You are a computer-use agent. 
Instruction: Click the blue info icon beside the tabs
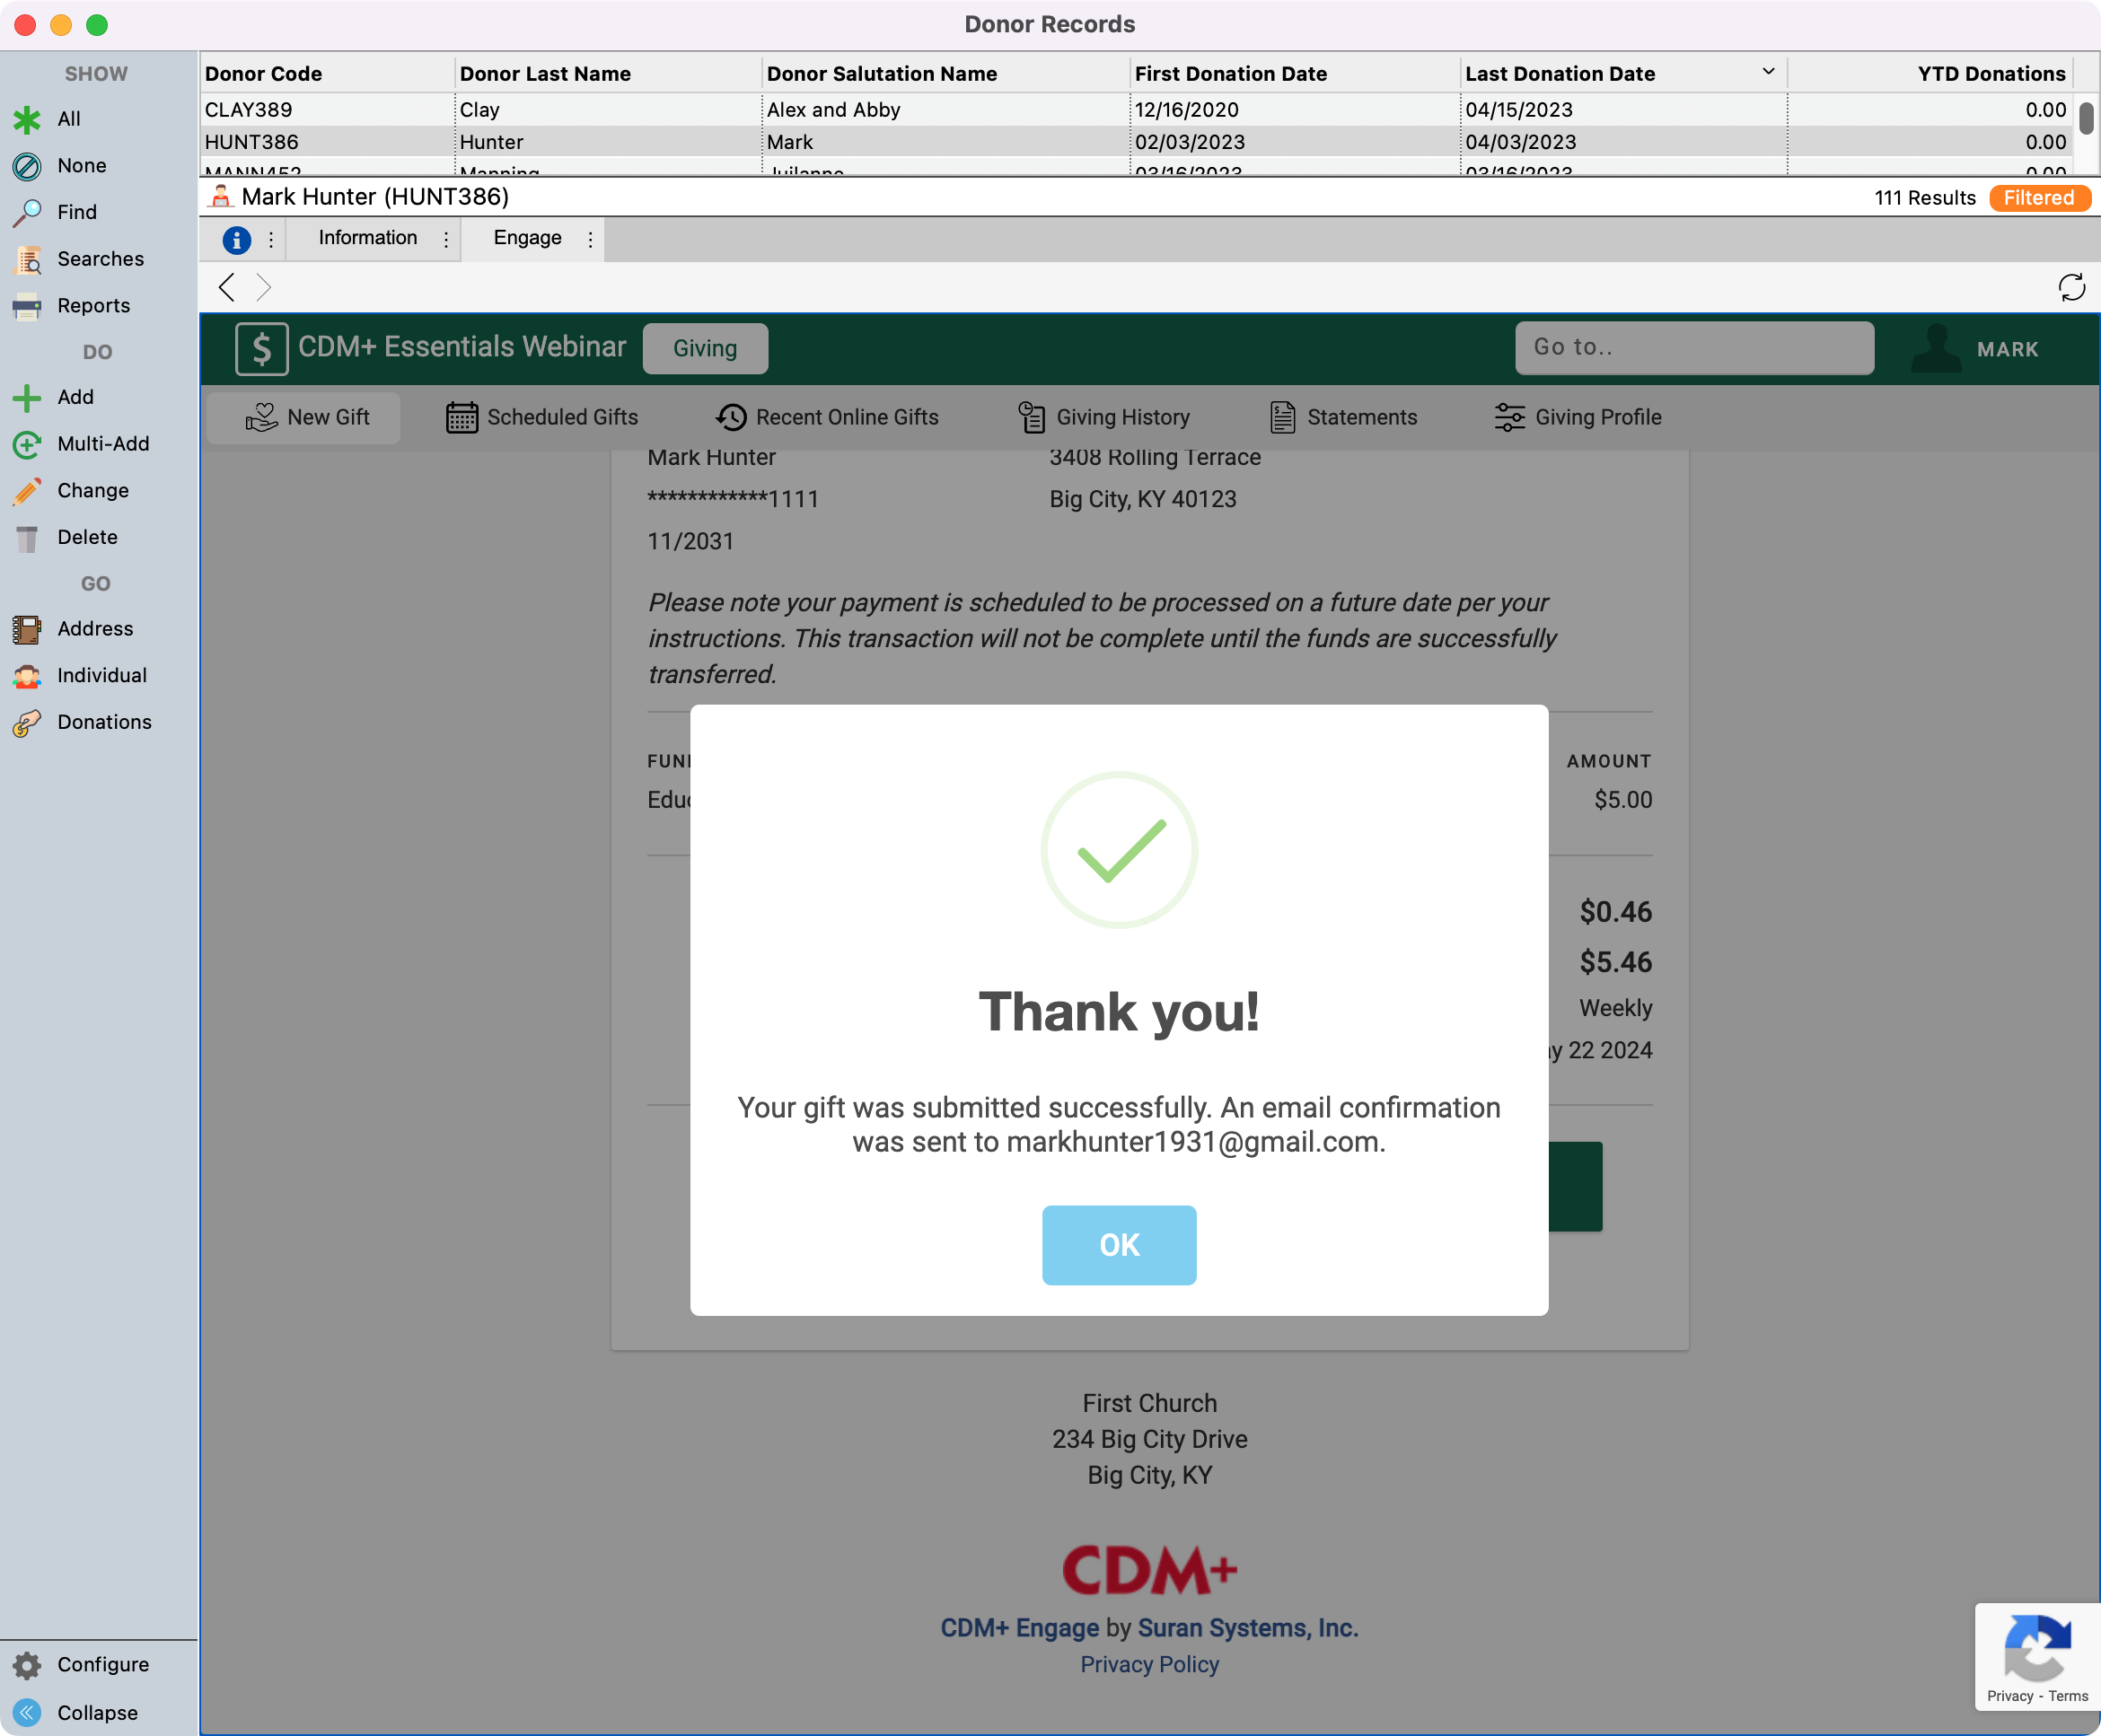(236, 240)
